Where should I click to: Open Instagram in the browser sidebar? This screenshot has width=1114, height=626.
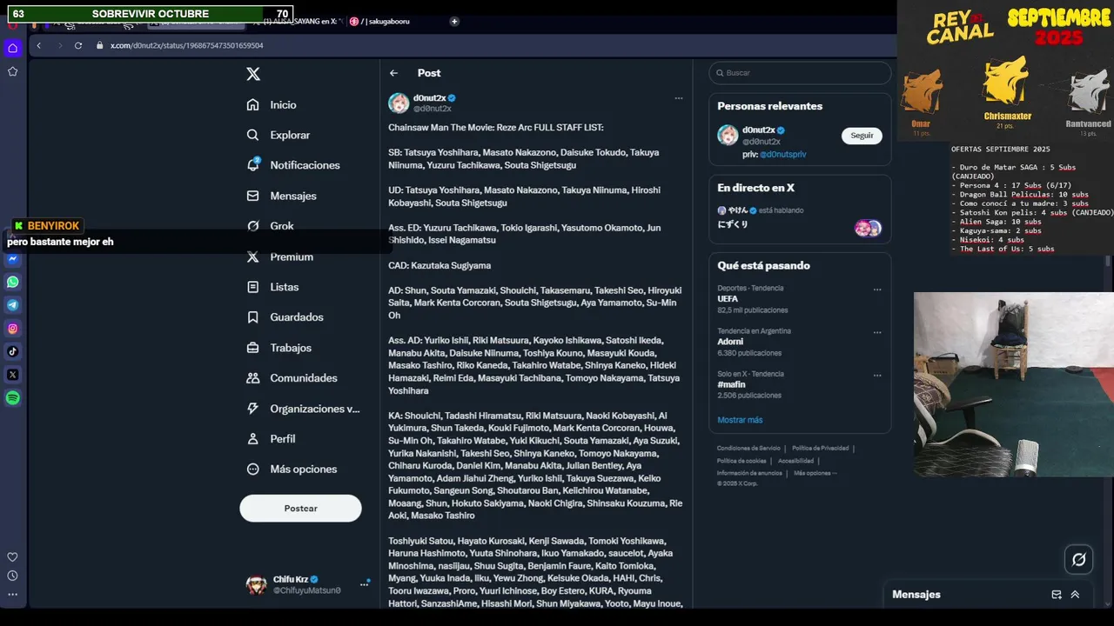[12, 329]
